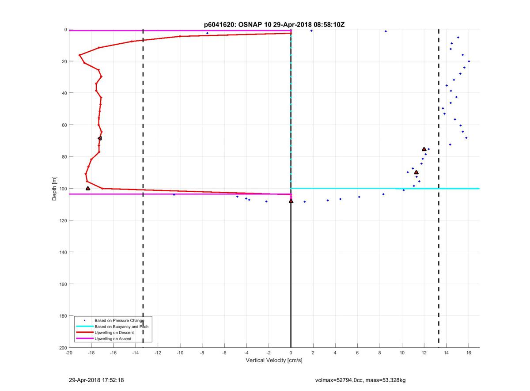
Task: Click legend entry 'Upwelling on Ascent'
Action: click(113, 338)
